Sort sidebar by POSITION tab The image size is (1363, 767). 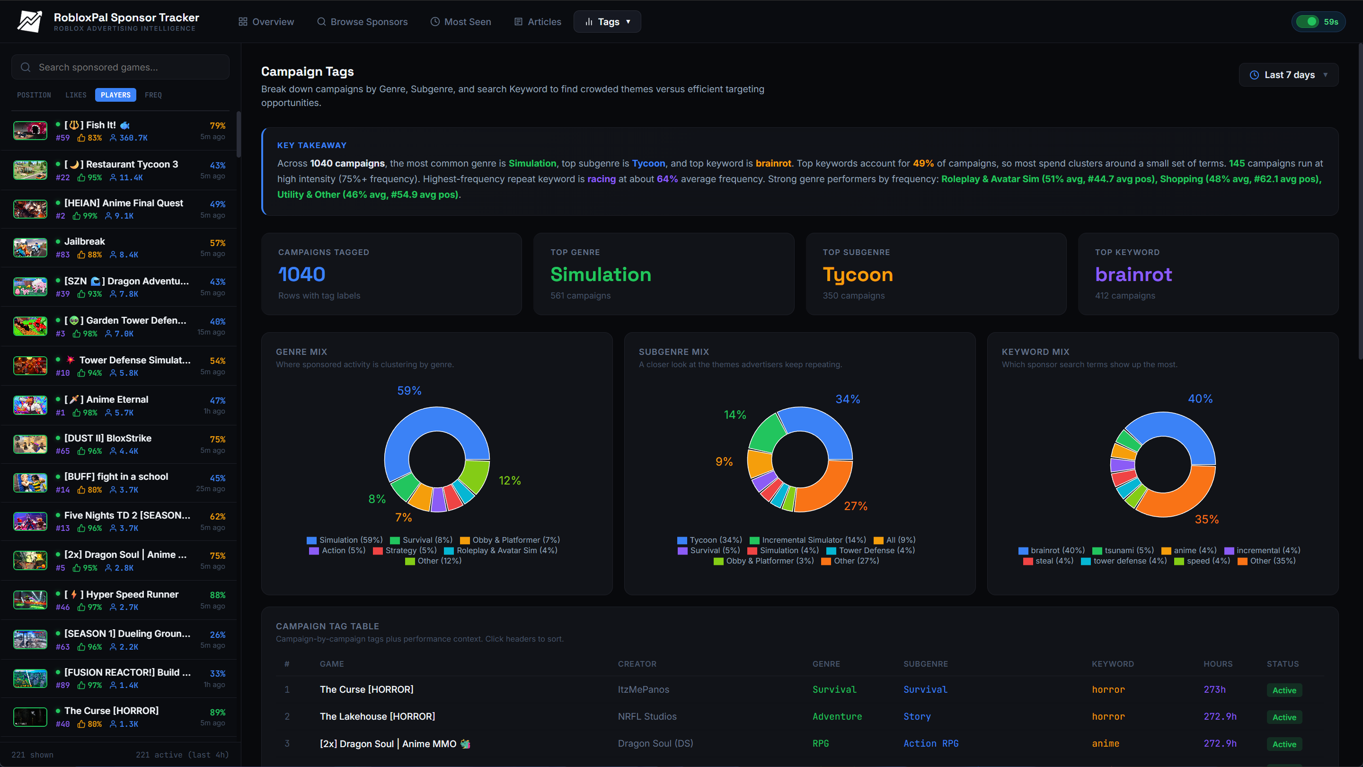tap(34, 95)
